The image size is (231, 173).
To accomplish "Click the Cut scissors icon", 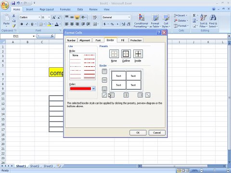I will click(14, 16).
